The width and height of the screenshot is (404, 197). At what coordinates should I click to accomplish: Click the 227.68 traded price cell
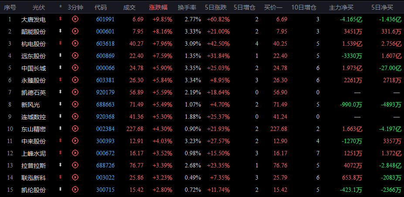(135, 129)
